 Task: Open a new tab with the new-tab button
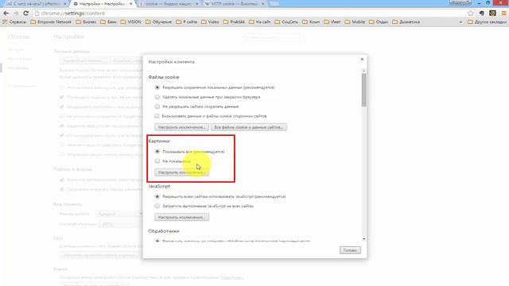(x=274, y=4)
